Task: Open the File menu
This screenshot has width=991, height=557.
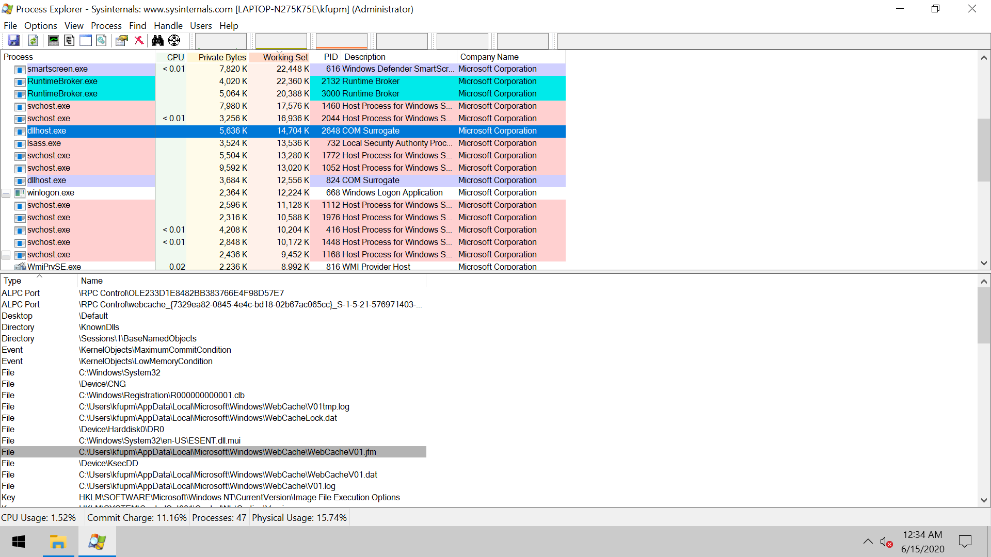Action: tap(10, 25)
